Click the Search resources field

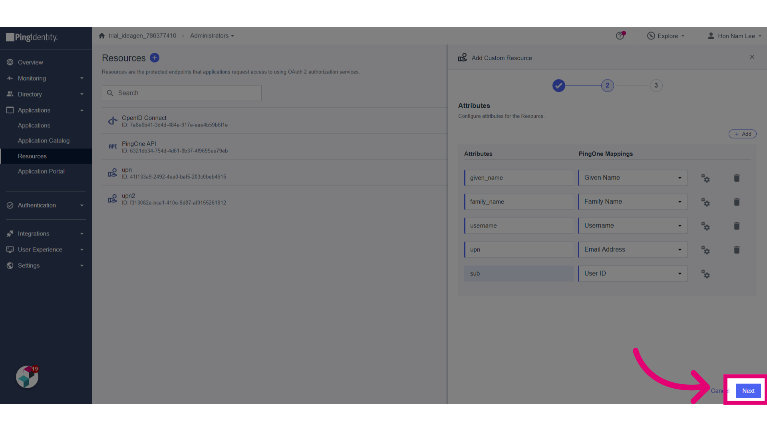point(182,93)
